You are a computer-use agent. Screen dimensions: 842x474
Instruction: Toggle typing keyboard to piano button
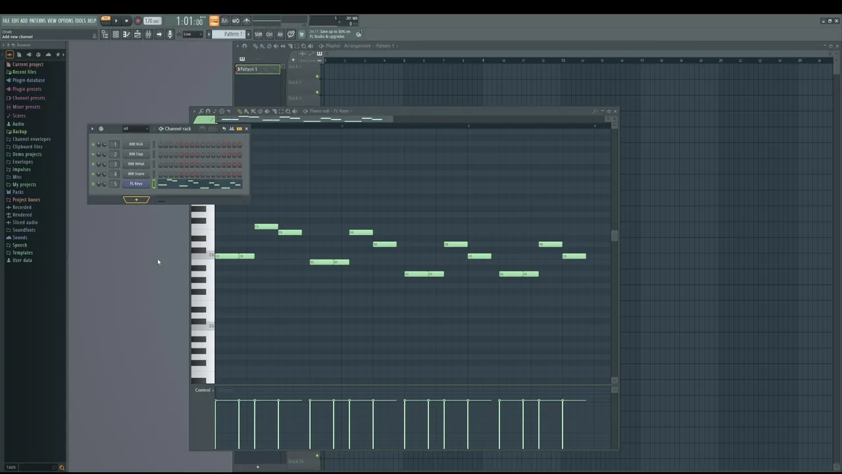tap(214, 21)
